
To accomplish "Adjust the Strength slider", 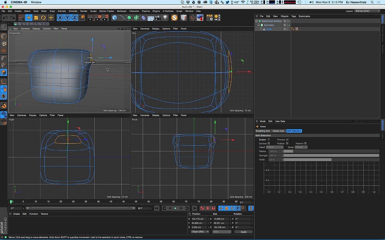I will click(x=331, y=156).
